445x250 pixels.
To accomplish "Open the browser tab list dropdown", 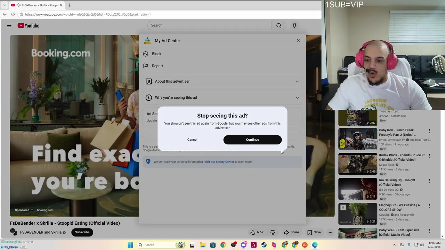I will click(x=4, y=5).
